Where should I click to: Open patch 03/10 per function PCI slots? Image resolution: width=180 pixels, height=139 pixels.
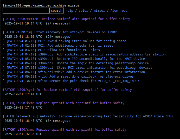tap(53, 50)
